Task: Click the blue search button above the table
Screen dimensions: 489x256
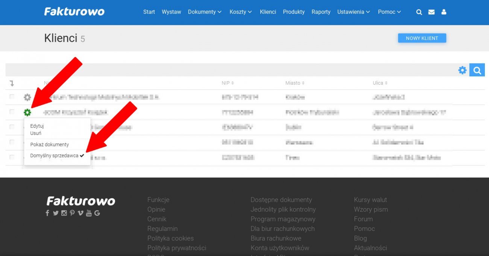Action: (477, 70)
